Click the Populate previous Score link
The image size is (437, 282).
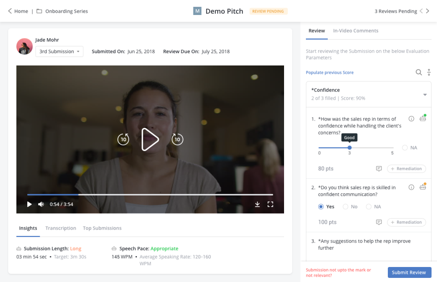point(330,72)
